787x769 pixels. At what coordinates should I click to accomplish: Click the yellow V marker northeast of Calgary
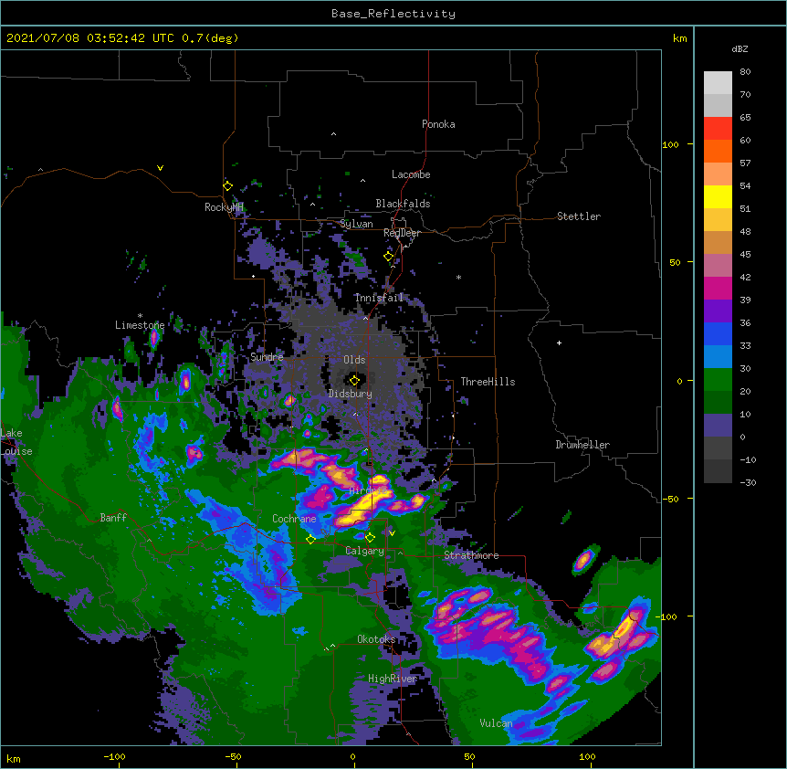(x=392, y=533)
